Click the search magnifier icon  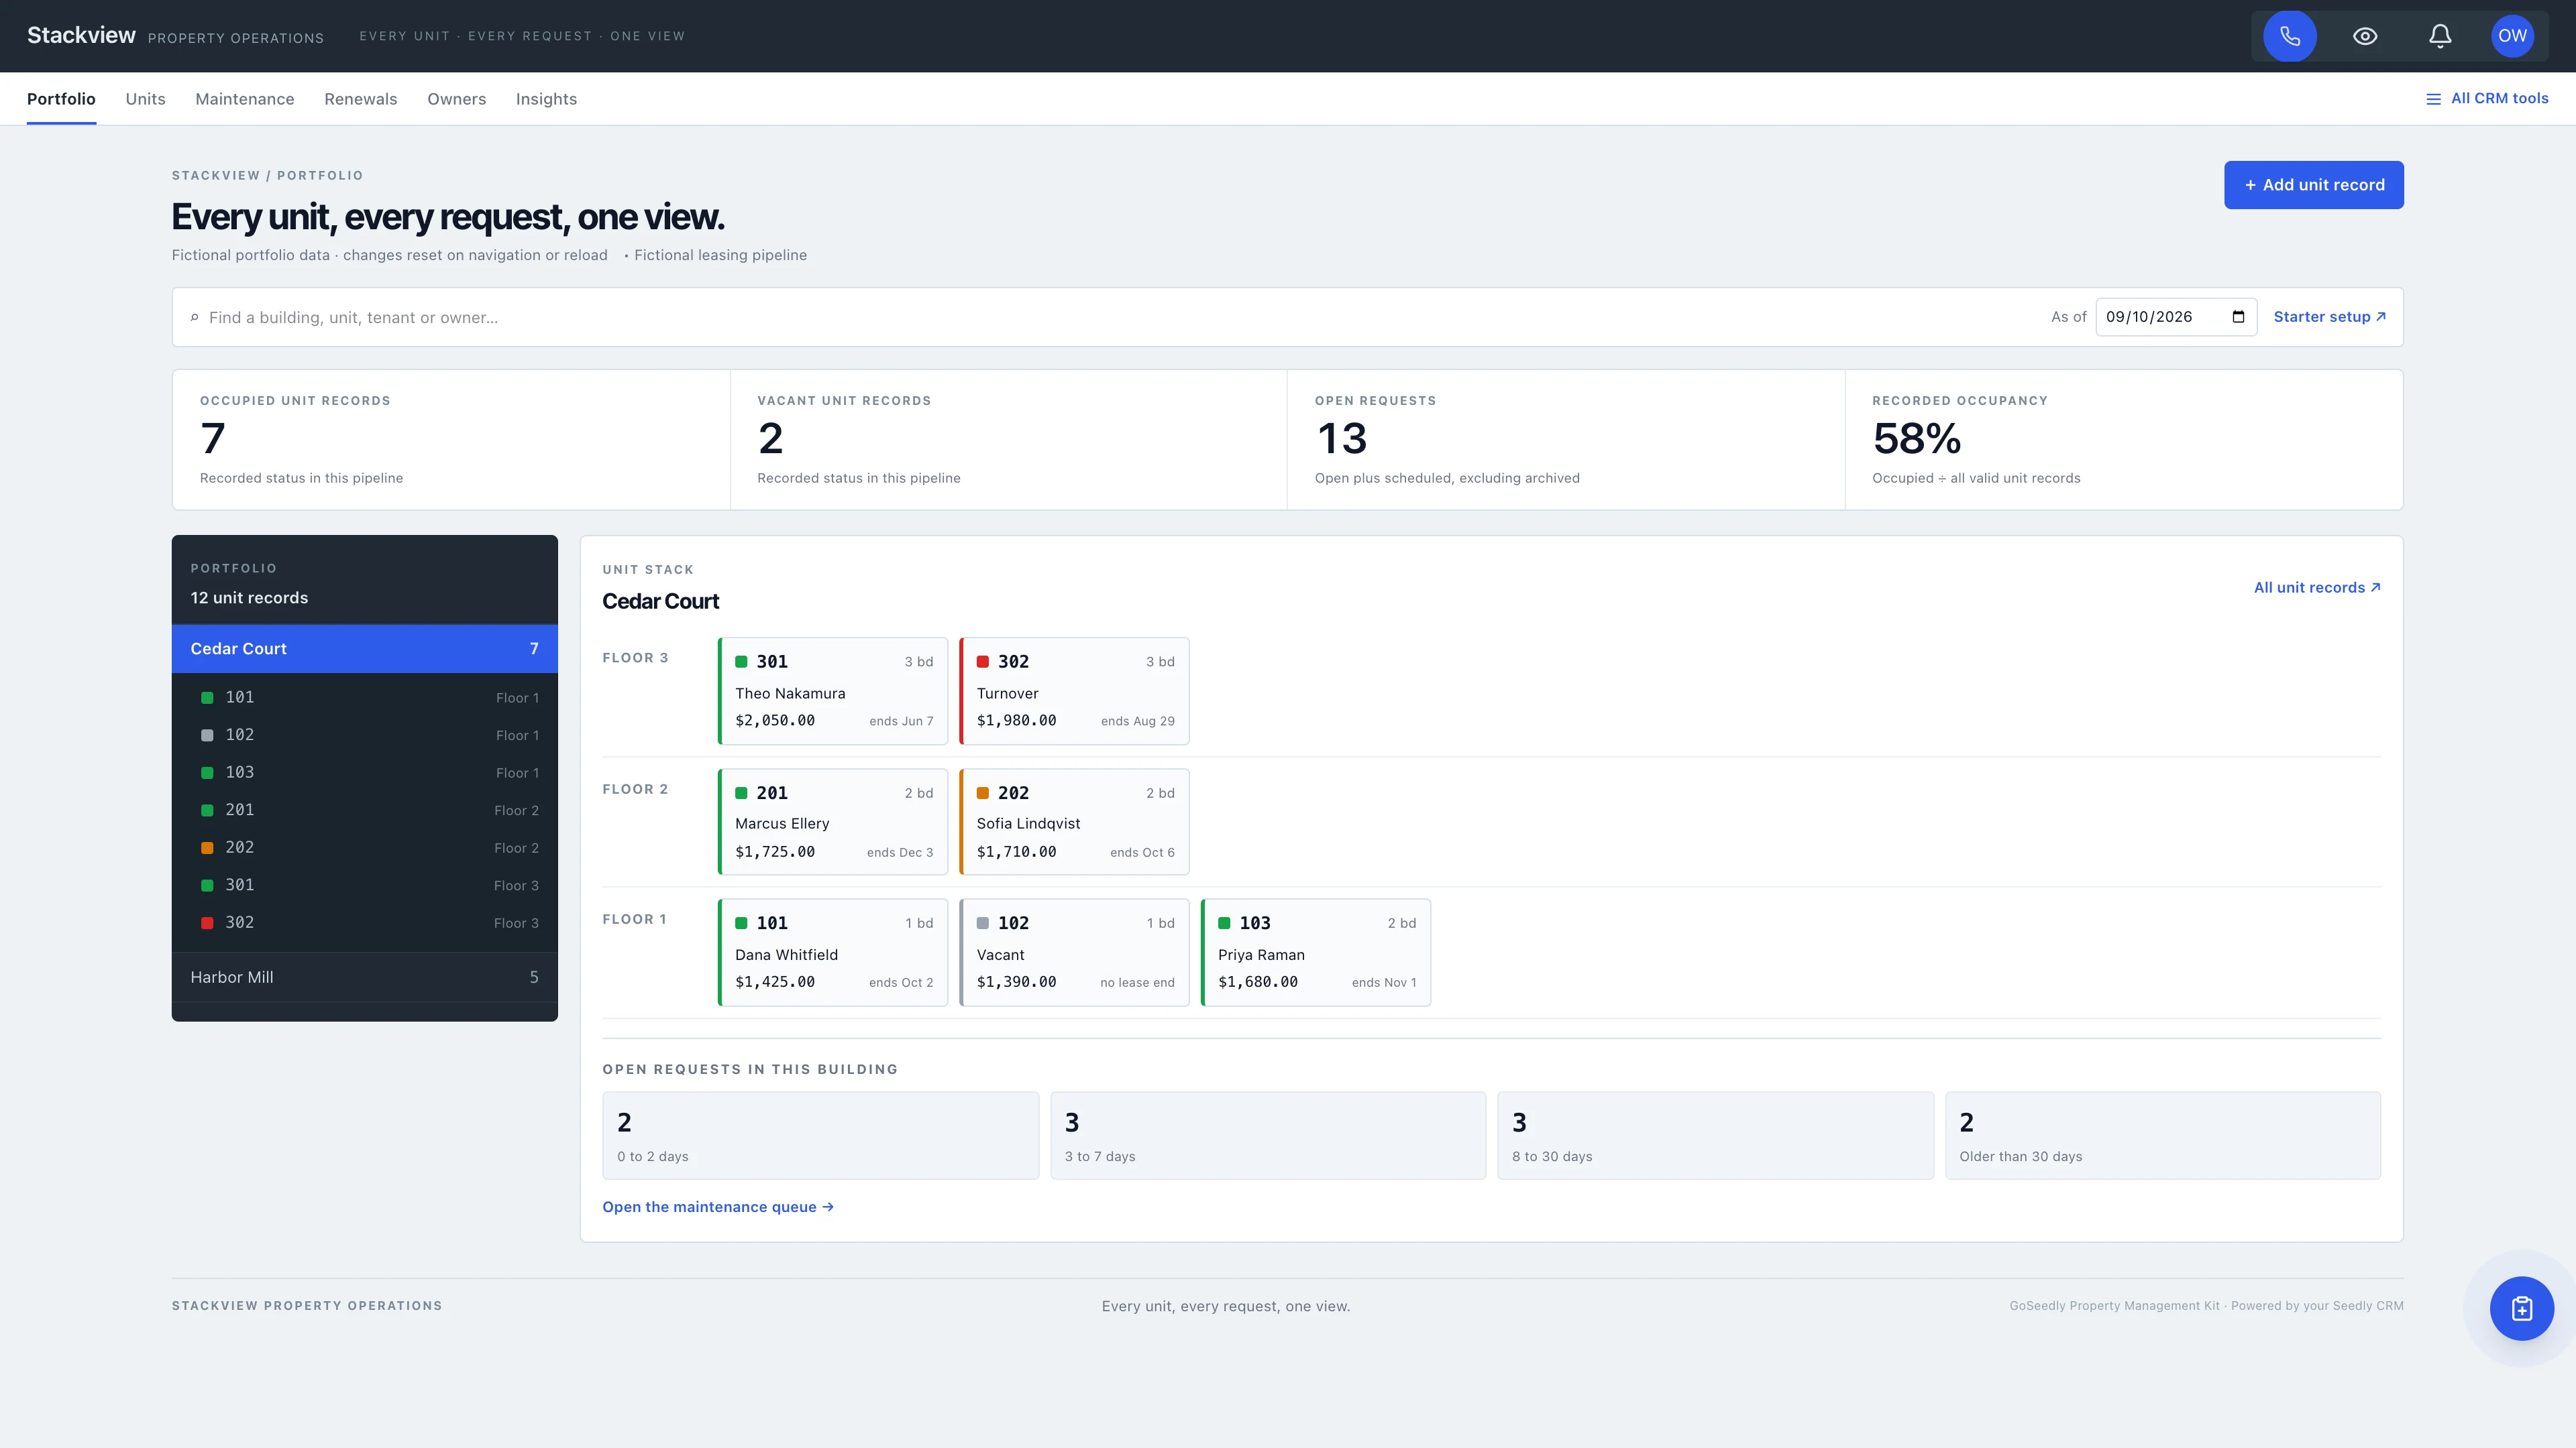pyautogui.click(x=194, y=318)
